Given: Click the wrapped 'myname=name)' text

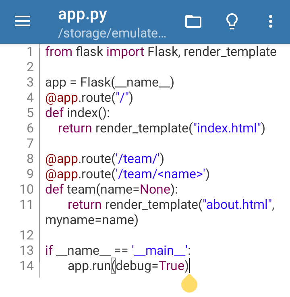Looking at the screenshot, I should click(92, 220).
